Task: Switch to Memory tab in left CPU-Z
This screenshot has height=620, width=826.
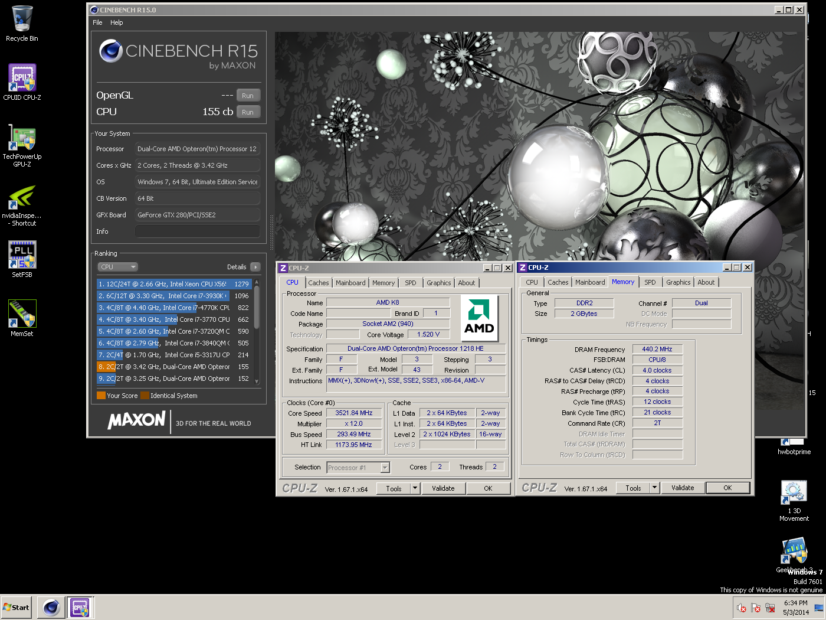Action: 383,283
